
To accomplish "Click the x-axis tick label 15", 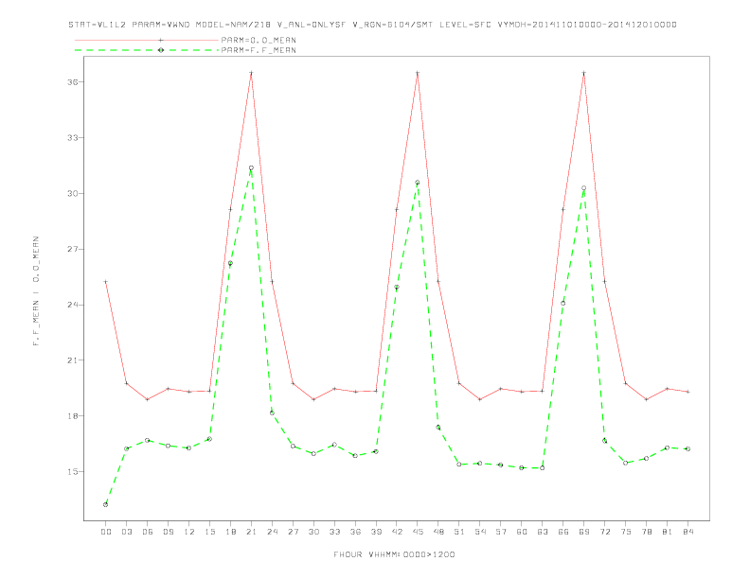I will coord(209,532).
